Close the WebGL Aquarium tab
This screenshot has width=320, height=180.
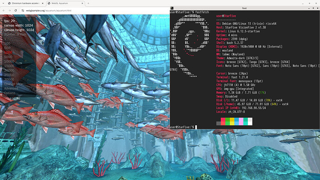[x=83, y=3]
